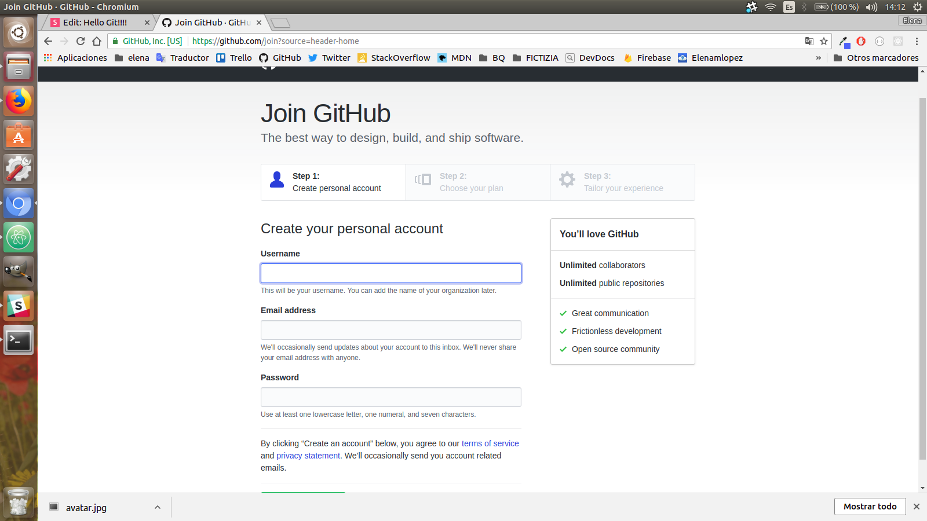This screenshot has height=521, width=927.
Task: Open the Aplicaciones apps shortcut
Action: coord(75,58)
